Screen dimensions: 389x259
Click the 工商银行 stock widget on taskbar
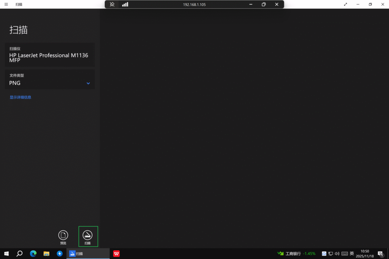tap(296, 254)
